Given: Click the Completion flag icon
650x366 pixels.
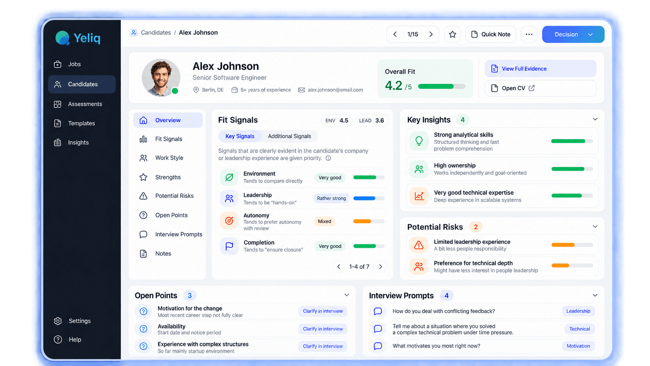Looking at the screenshot, I should pyautogui.click(x=229, y=246).
